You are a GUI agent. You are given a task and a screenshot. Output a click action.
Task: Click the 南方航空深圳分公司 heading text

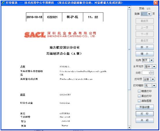[x=65, y=47]
